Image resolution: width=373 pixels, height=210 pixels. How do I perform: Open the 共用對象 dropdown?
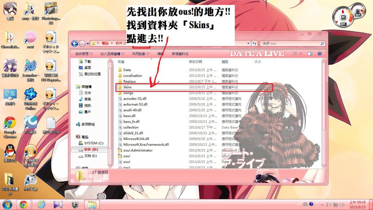[141, 54]
